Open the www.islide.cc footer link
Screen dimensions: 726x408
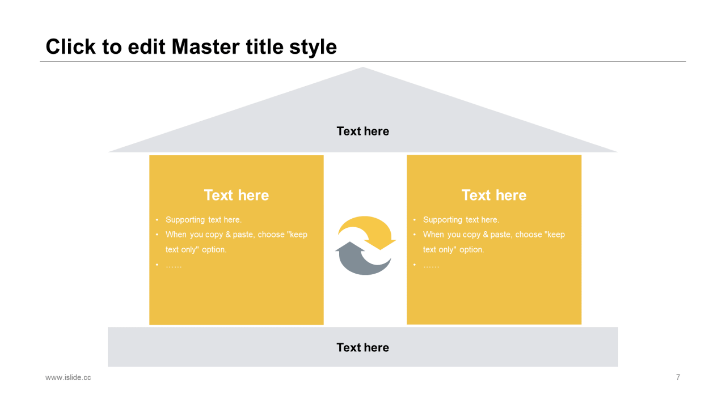68,377
